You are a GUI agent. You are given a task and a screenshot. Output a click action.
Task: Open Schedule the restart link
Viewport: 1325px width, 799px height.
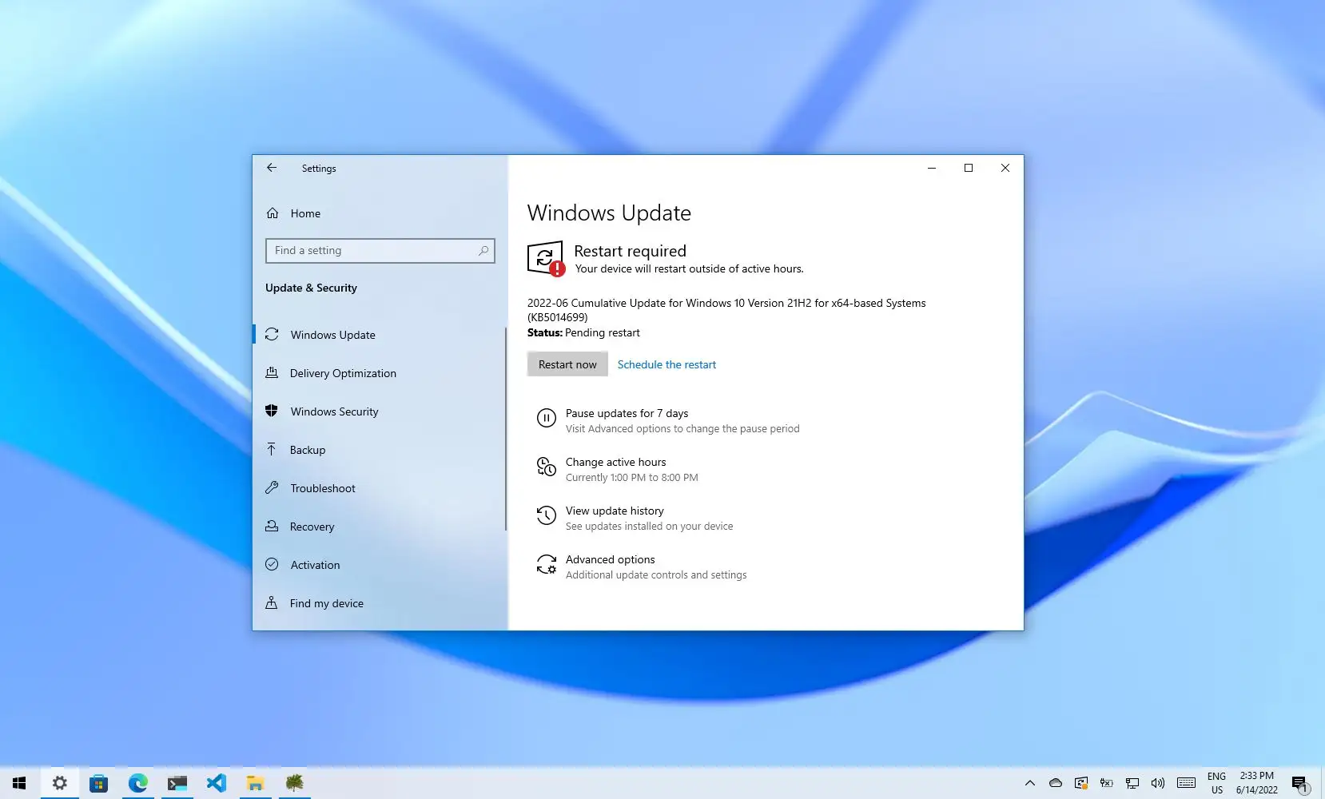point(666,364)
